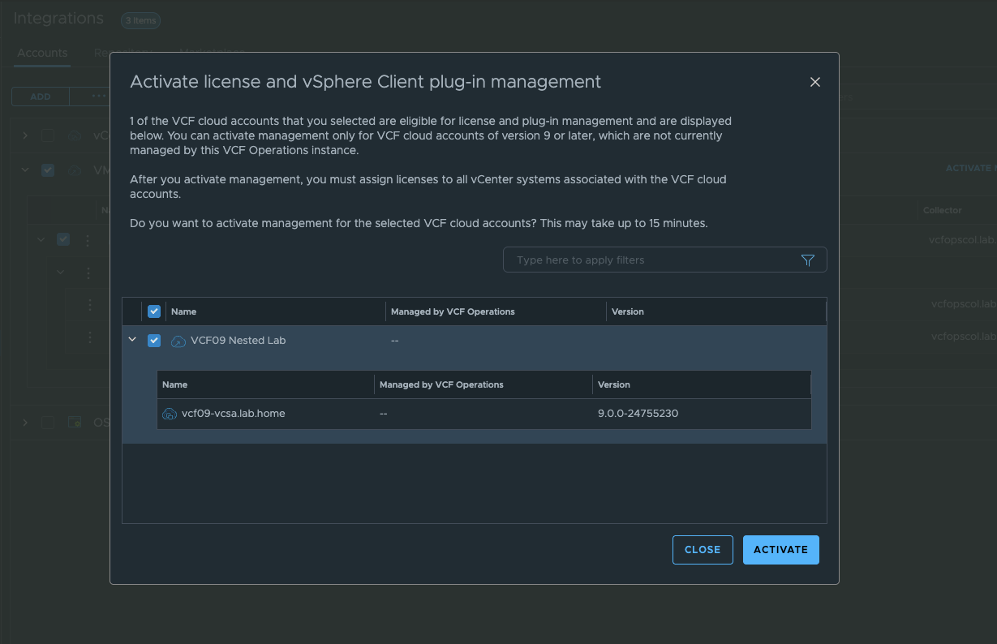
Task: Expand the OS account row in background
Action: point(25,423)
